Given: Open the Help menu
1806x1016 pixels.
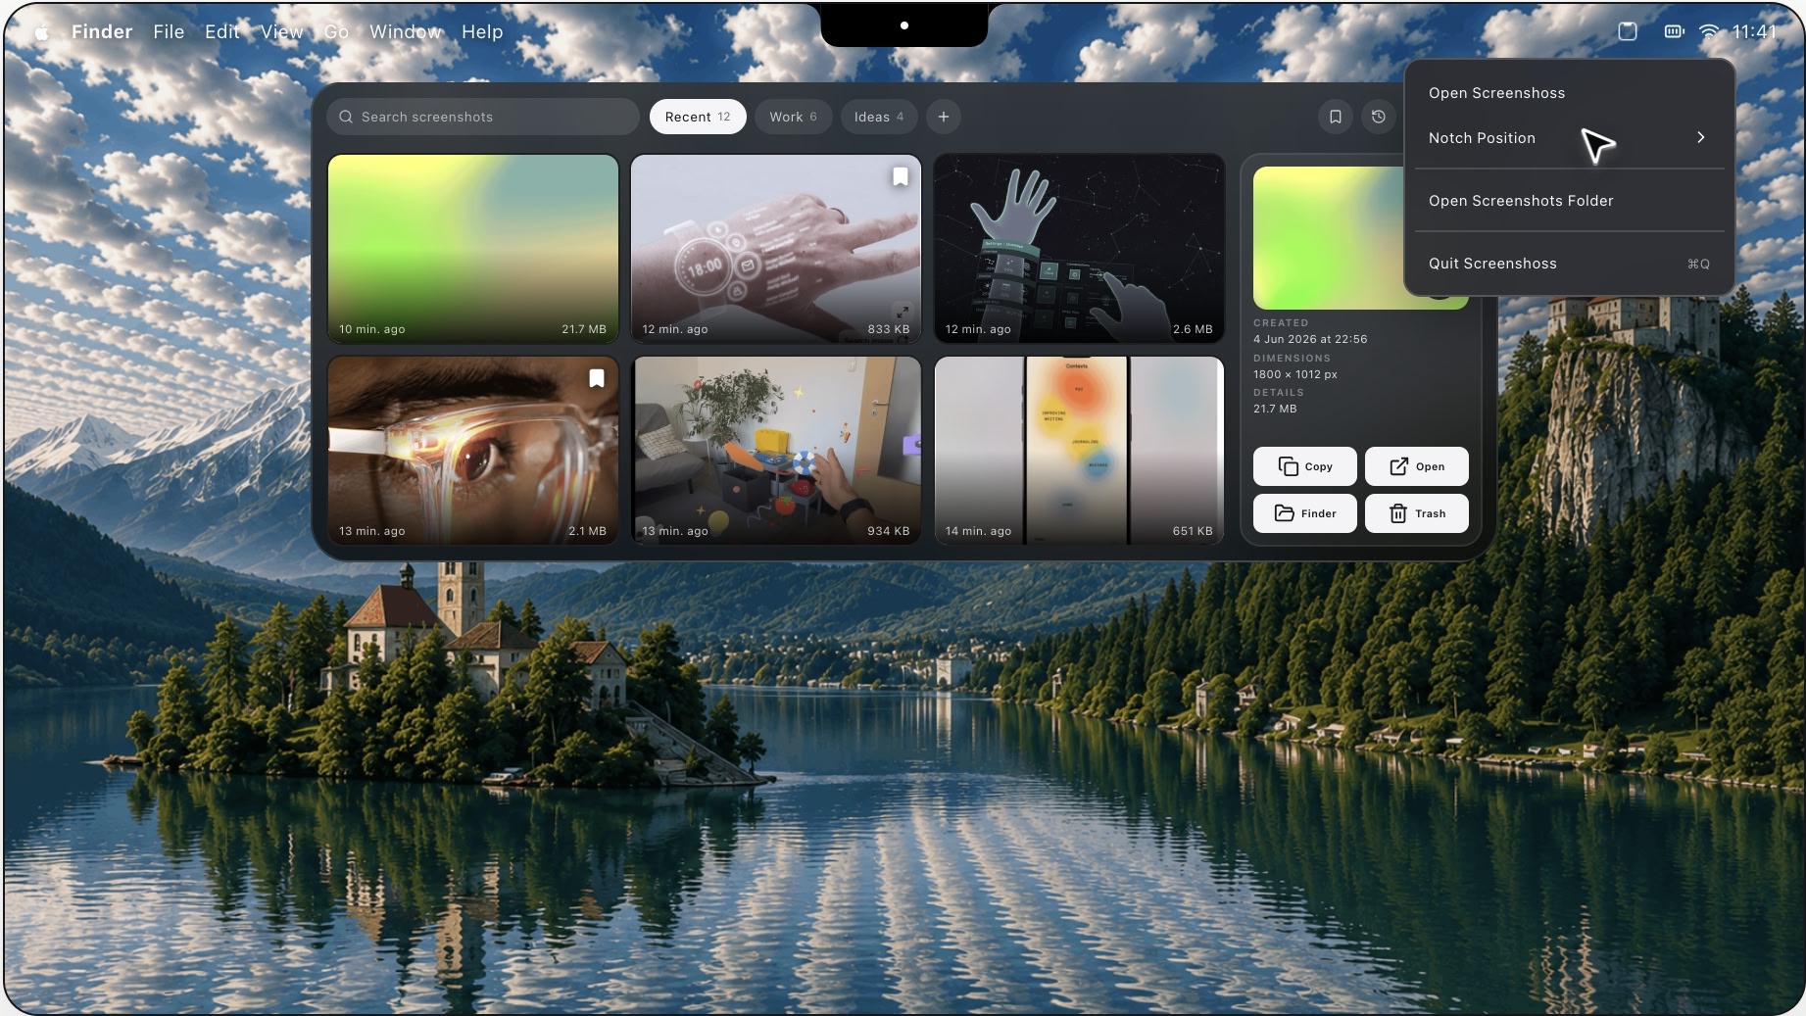Looking at the screenshot, I should pos(482,31).
